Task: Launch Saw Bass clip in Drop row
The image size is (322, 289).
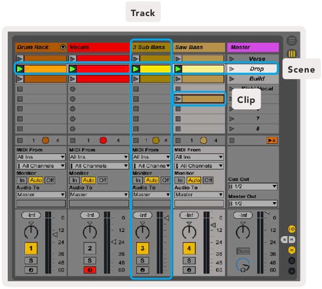Action: tap(178, 69)
